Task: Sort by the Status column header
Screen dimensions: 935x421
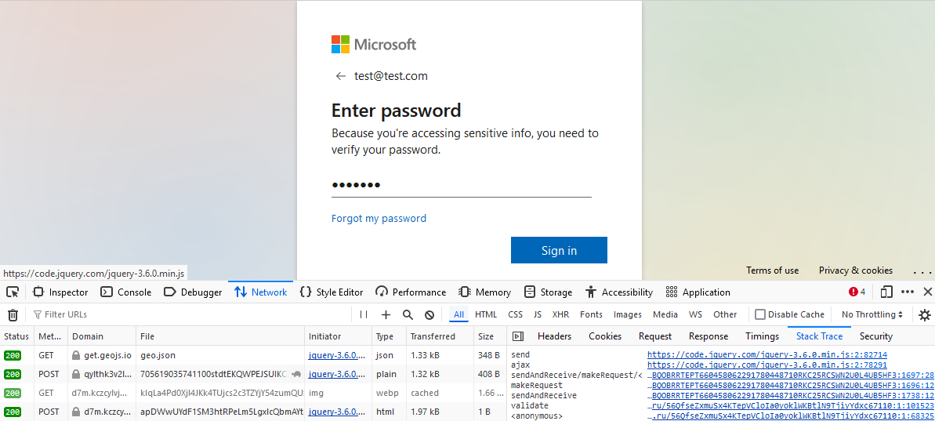Action: coord(16,336)
